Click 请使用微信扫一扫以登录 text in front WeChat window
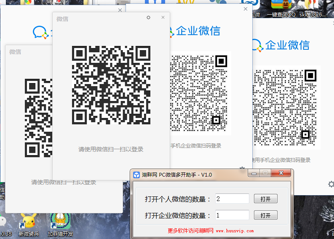Screen dimensions: 334x239 [x=111, y=149]
